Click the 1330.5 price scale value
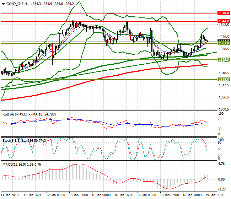Image resolution: width=231 pixels, height=199 pixels. pos(224,49)
